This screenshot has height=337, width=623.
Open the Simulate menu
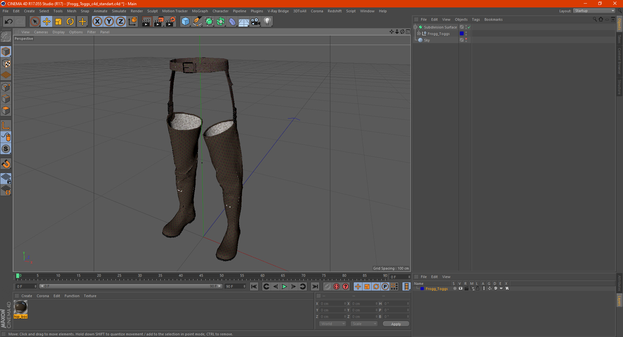tap(119, 11)
